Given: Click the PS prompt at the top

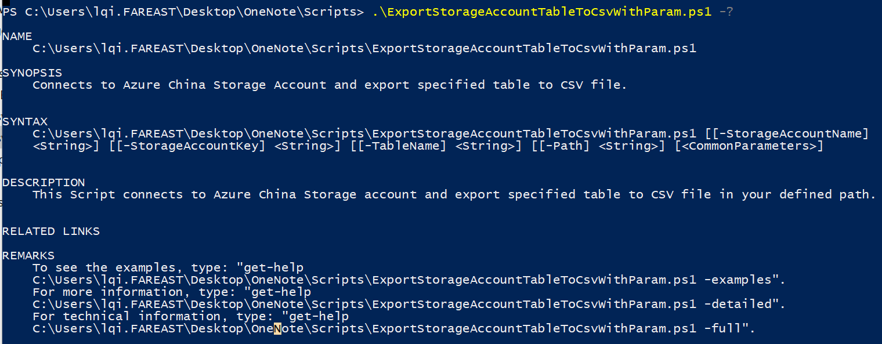Looking at the screenshot, I should [x=9, y=12].
